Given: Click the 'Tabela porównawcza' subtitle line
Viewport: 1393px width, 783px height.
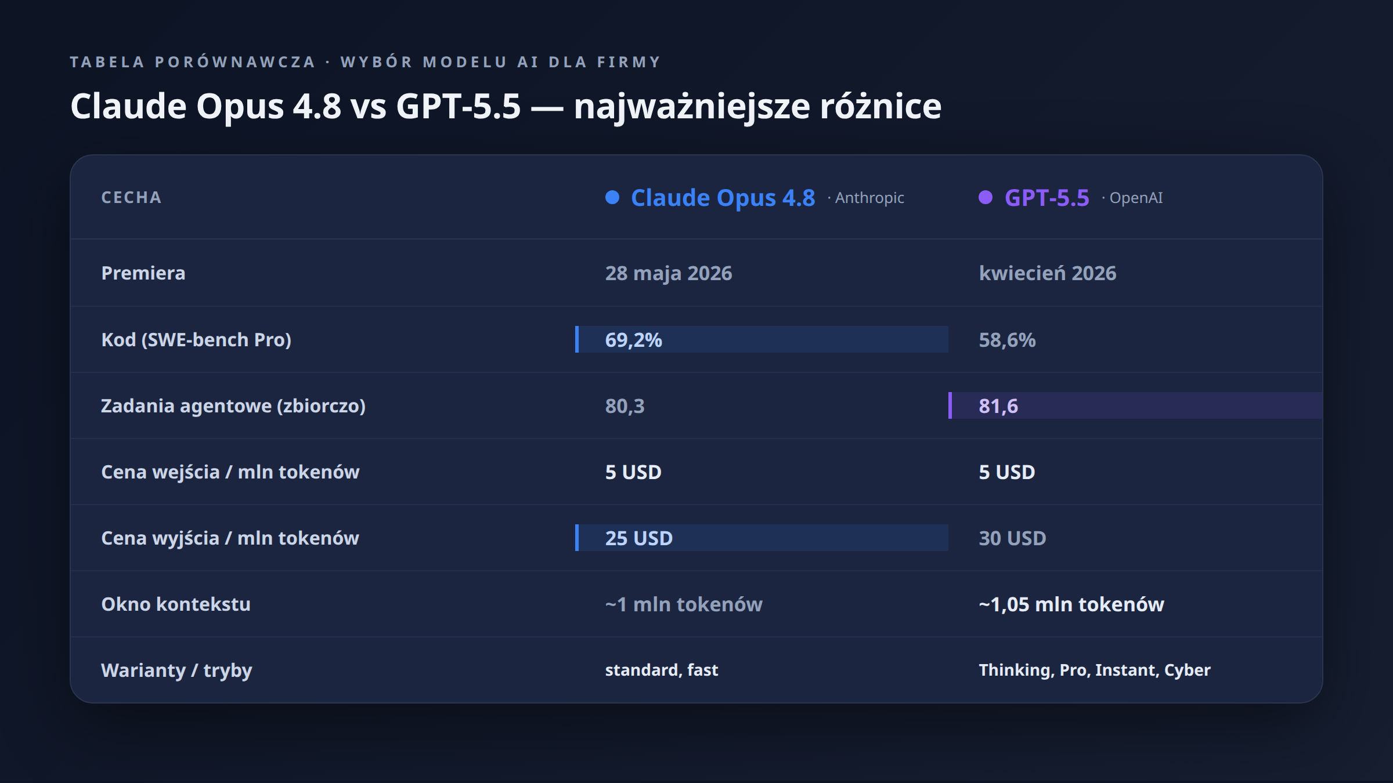Looking at the screenshot, I should (x=365, y=61).
